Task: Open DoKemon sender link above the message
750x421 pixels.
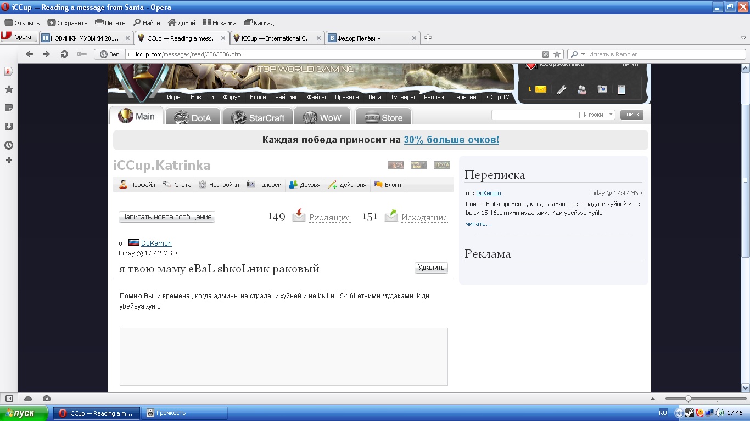Action: tap(156, 243)
